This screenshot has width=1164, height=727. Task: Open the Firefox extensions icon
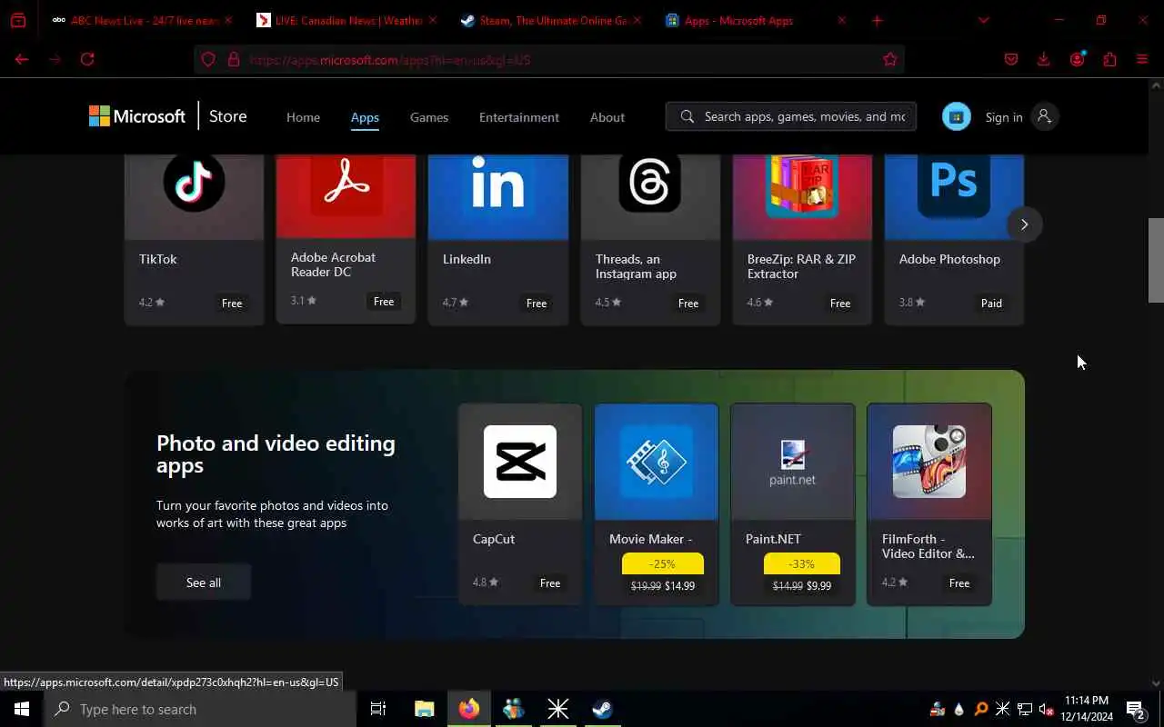[x=1109, y=59]
